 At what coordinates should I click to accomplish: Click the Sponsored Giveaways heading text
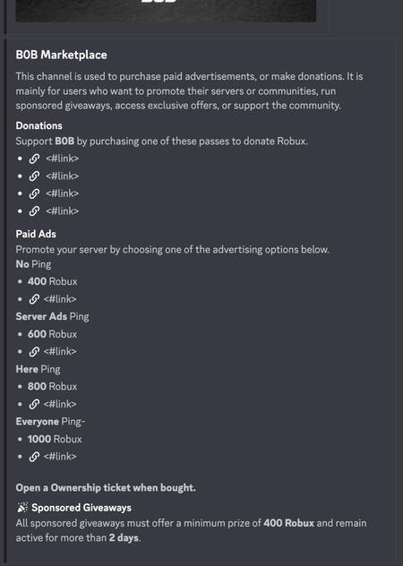coord(81,508)
